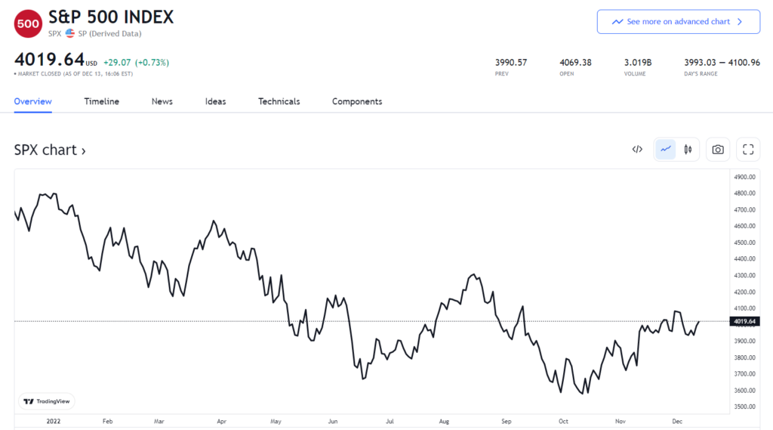Take a chart snapshot with camera icon
The image size is (773, 430).
coord(718,150)
